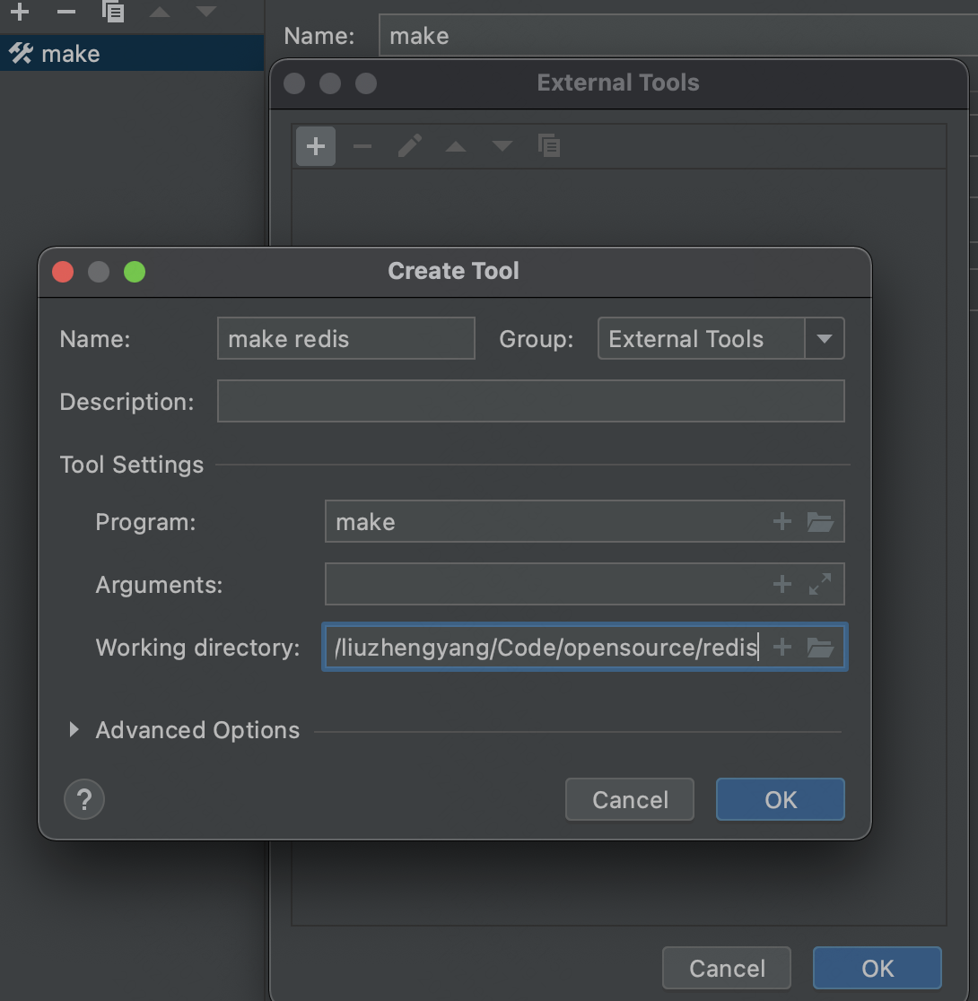Cancel the Create Tool dialog
The width and height of the screenshot is (978, 1001).
tap(630, 799)
